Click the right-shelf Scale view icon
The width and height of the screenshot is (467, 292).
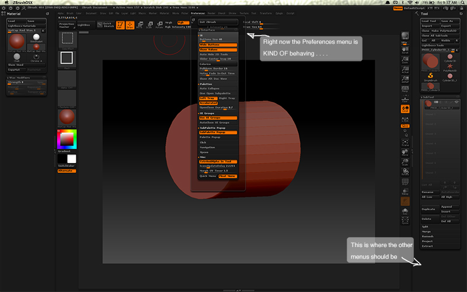(x=405, y=162)
